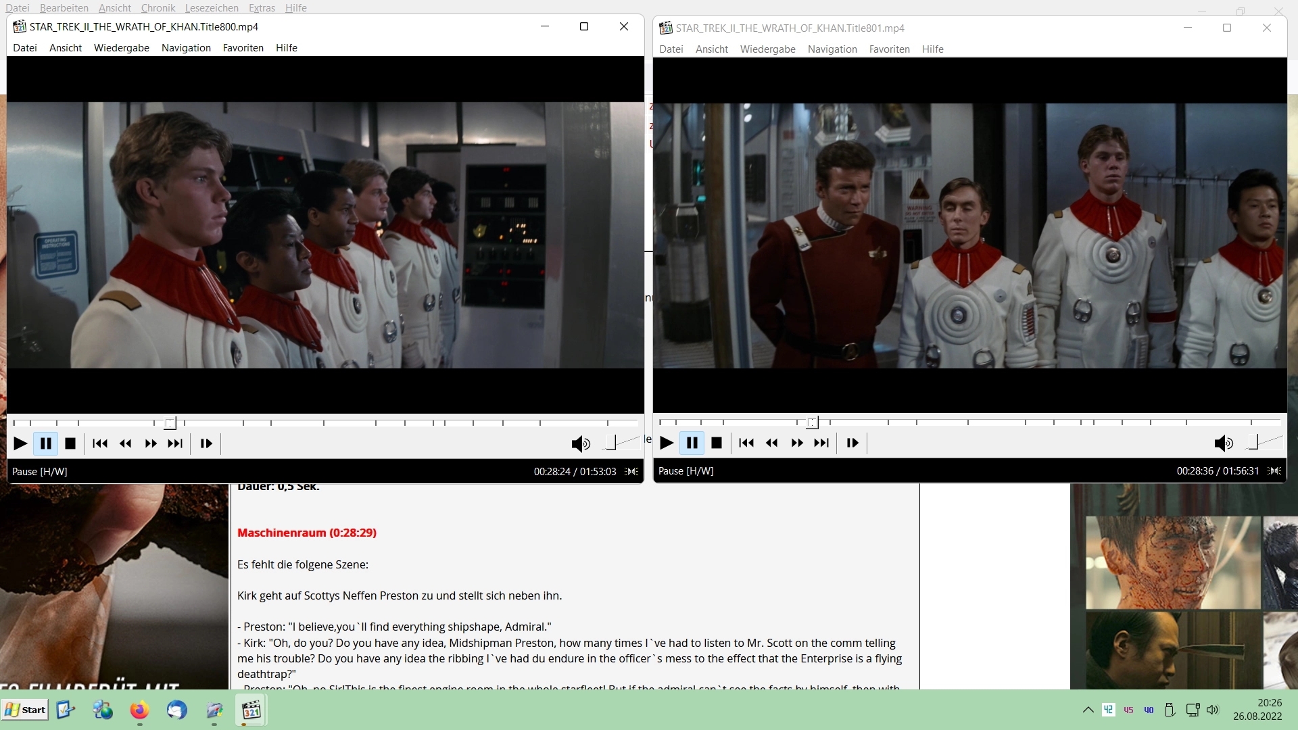Open clock showing 20:26 26.08.2022
This screenshot has height=730, width=1298.
1257,710
